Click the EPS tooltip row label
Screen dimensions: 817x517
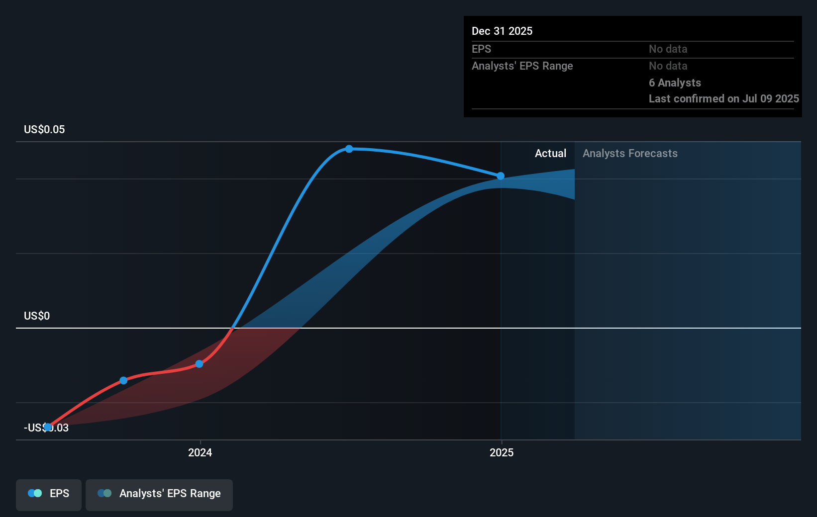click(481, 49)
